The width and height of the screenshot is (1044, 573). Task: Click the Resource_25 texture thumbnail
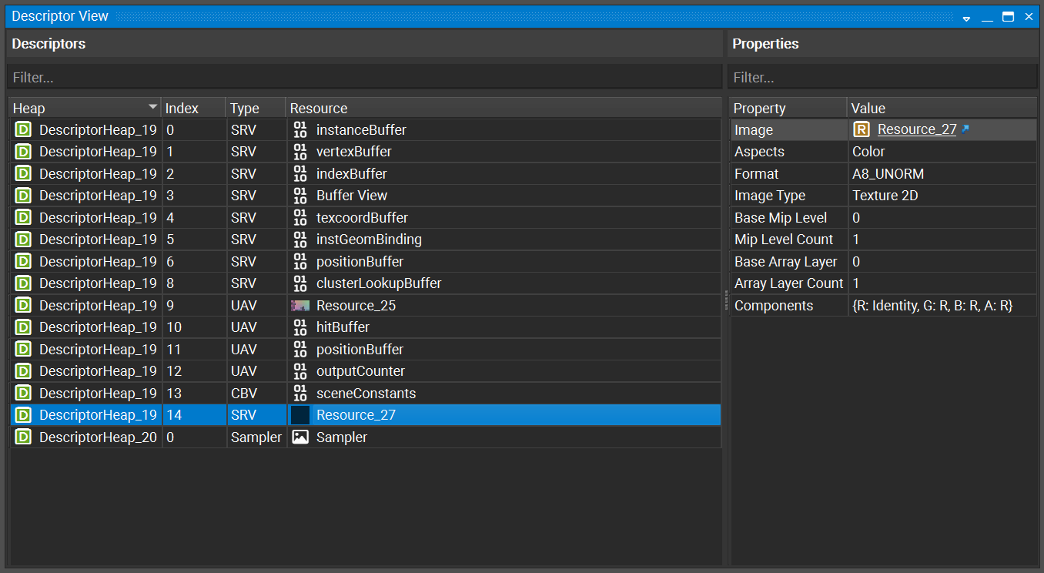(x=300, y=306)
